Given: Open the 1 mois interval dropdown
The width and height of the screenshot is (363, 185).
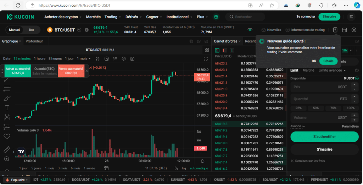Looking at the screenshot, I should click(84, 58).
